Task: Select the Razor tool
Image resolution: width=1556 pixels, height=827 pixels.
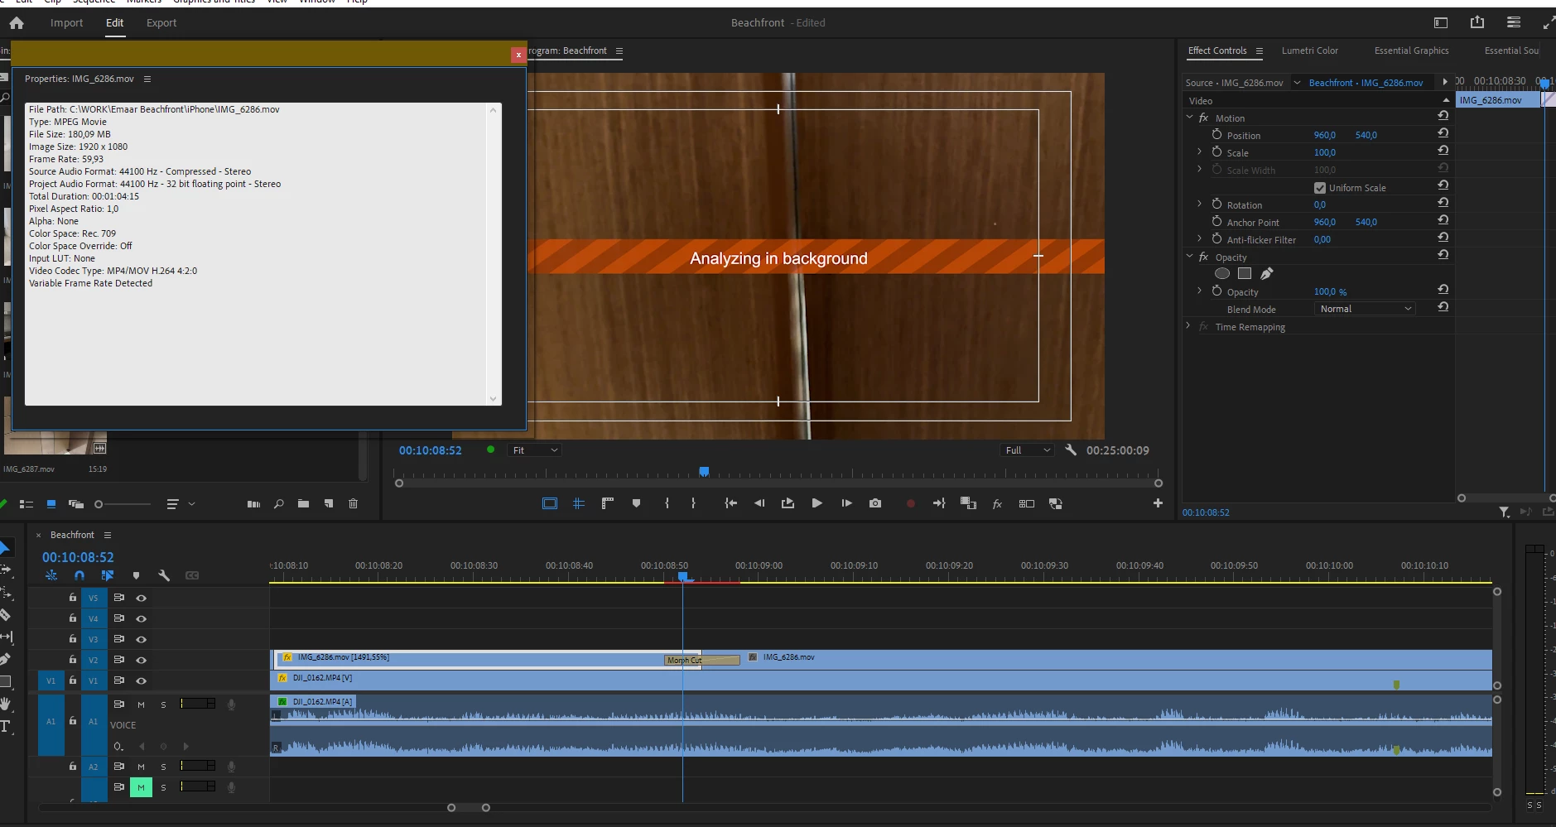Action: 4,615
